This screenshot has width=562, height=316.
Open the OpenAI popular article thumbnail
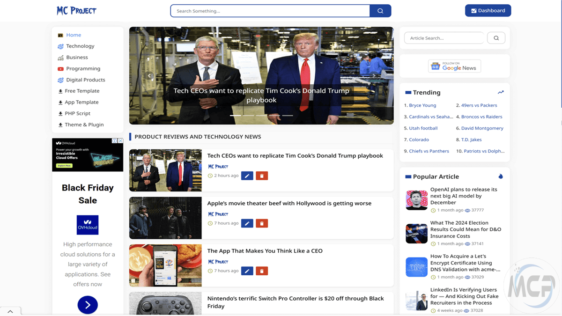coord(416,200)
